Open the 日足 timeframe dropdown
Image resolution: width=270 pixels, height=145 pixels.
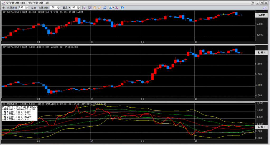click(69, 8)
